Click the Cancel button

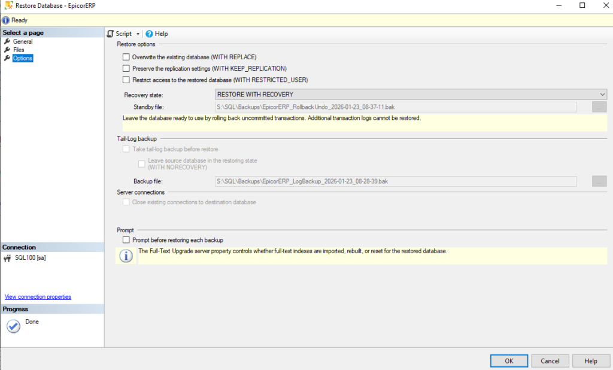[x=550, y=361]
